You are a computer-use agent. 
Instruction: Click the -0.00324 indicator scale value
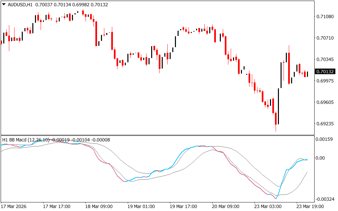325,199
